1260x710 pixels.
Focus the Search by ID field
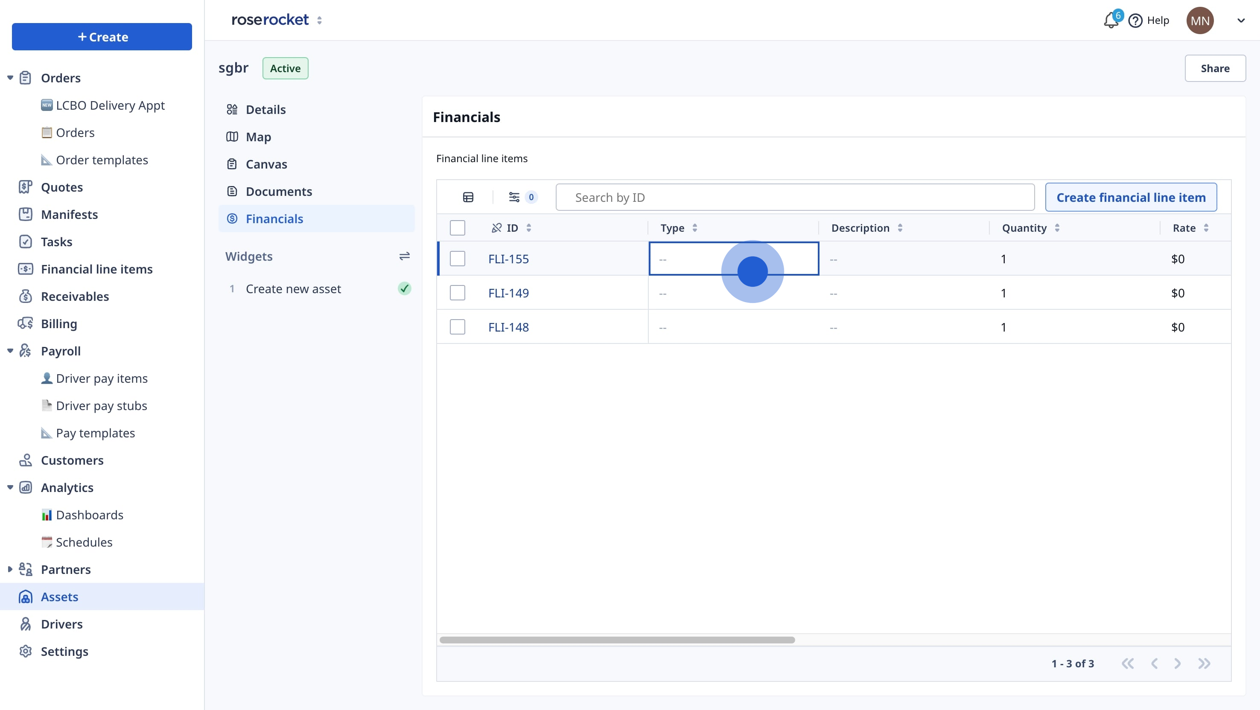pos(794,197)
